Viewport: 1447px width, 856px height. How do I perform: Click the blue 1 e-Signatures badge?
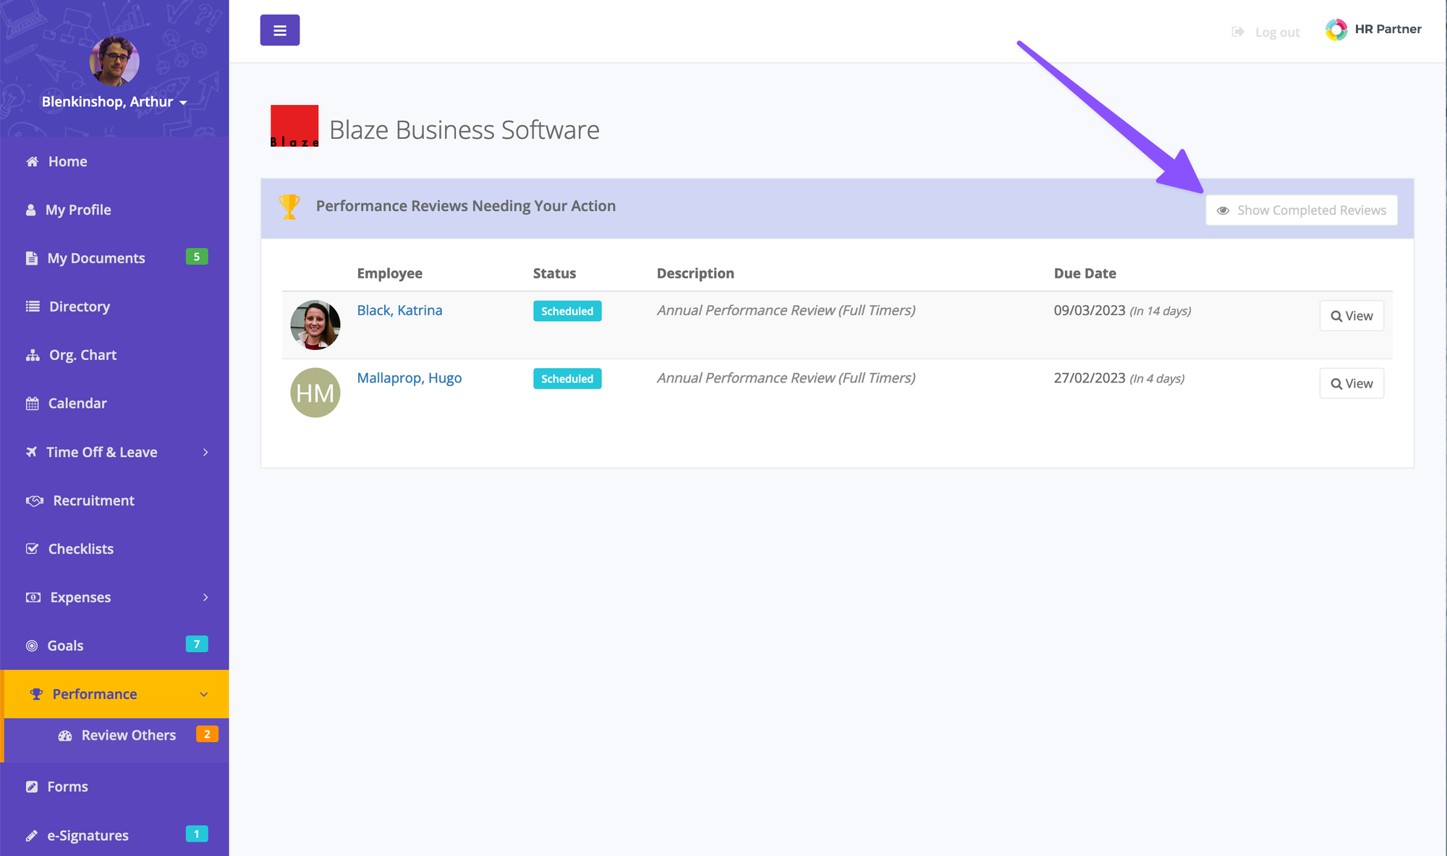pyautogui.click(x=197, y=834)
